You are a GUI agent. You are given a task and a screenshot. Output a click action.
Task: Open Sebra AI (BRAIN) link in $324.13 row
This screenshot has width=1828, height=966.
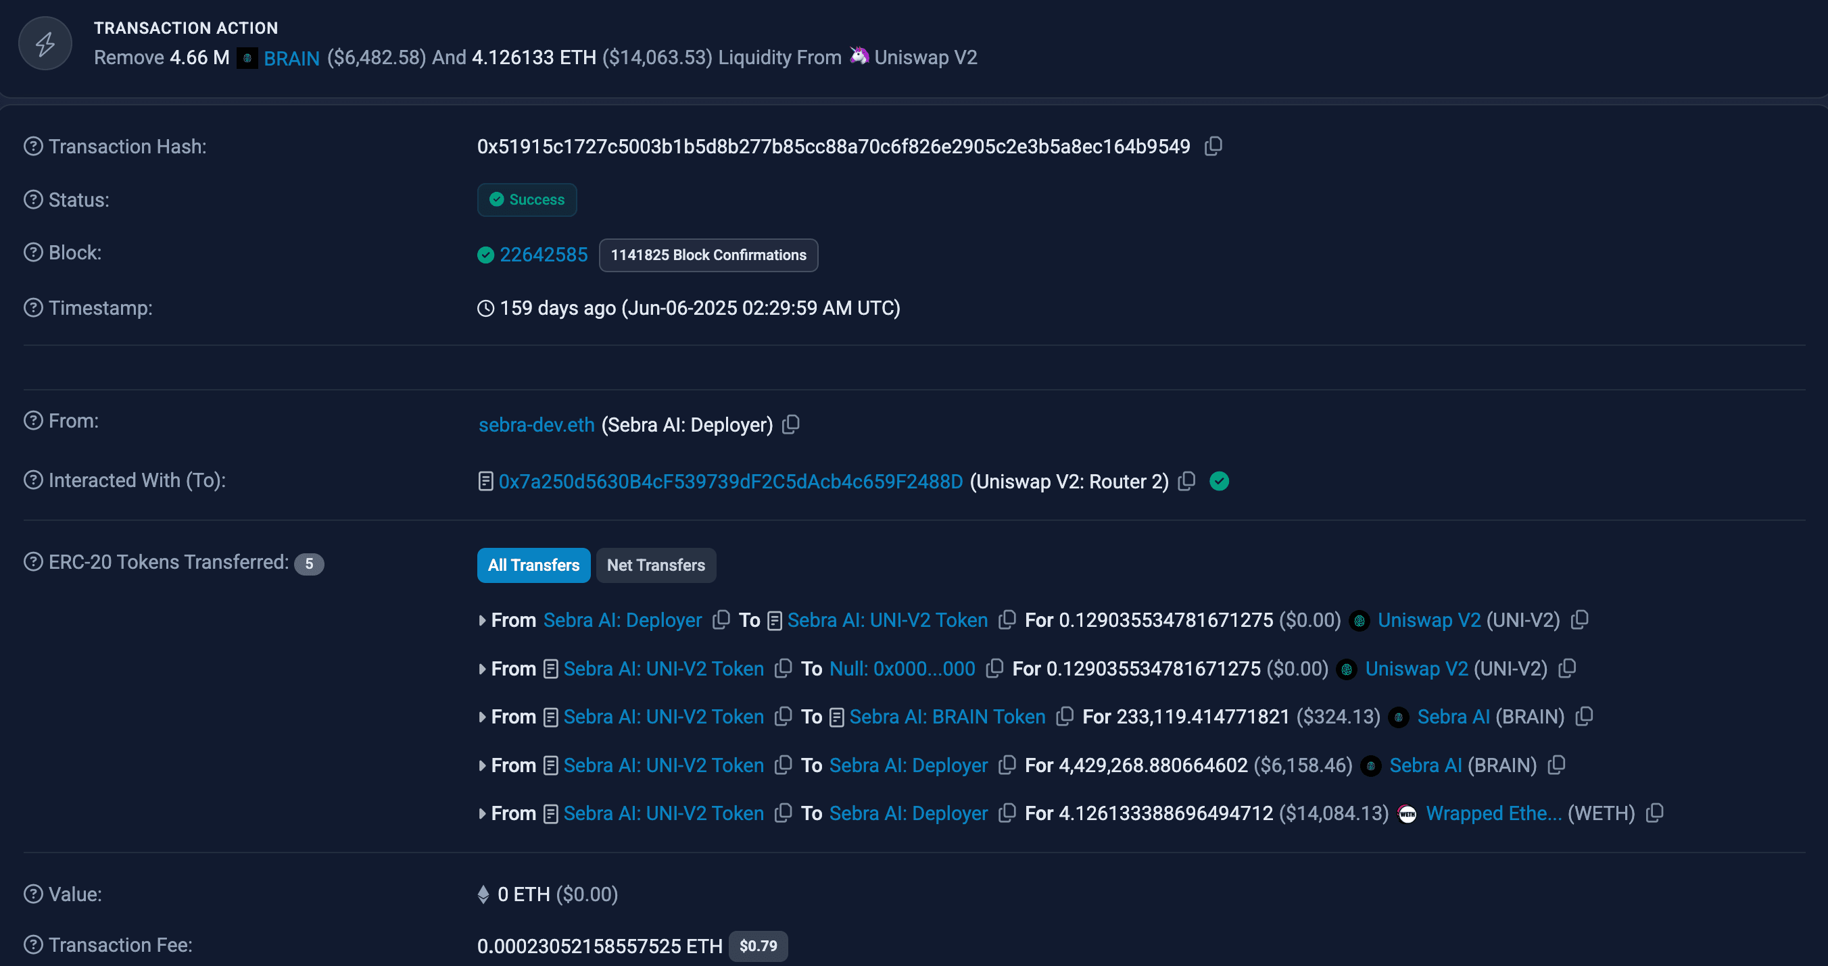coord(1453,716)
